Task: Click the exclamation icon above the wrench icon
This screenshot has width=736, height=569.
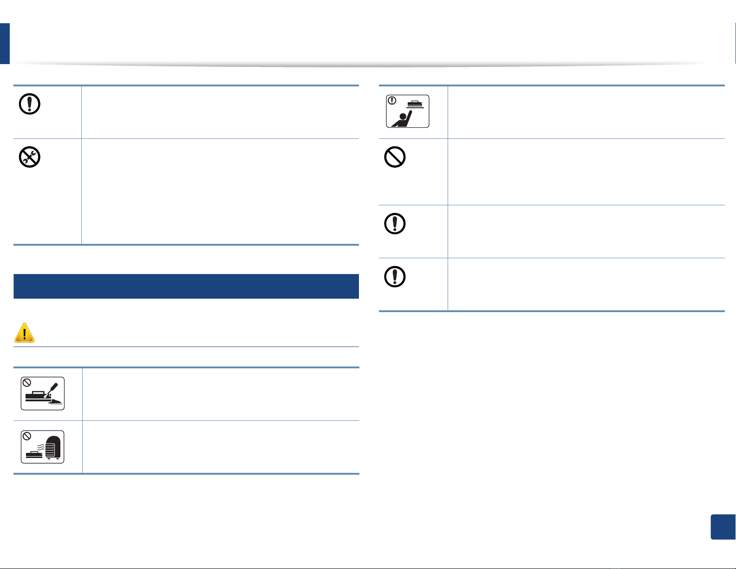Action: click(29, 104)
